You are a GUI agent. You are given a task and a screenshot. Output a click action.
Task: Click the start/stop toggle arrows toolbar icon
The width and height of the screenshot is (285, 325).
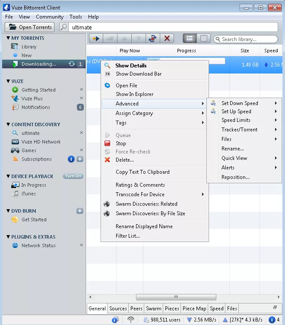[153, 38]
